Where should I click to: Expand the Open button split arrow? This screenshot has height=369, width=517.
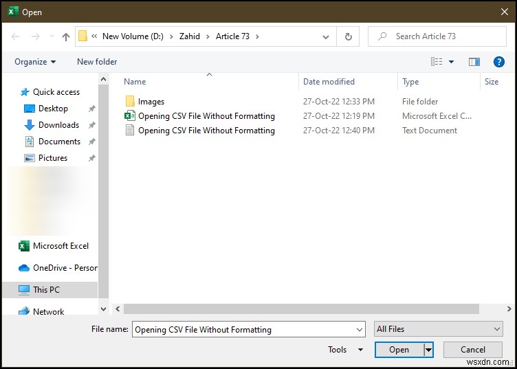point(428,350)
